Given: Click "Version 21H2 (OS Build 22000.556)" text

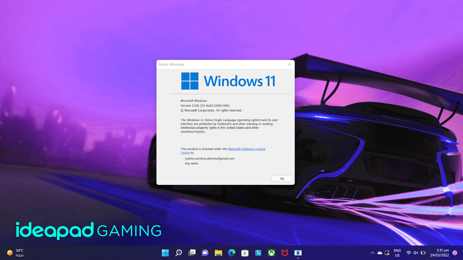Looking at the screenshot, I should point(205,106).
